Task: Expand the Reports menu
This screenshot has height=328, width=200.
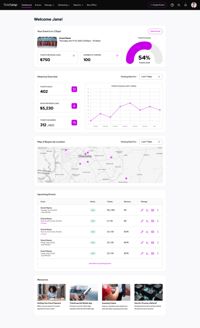Action: click(78, 5)
